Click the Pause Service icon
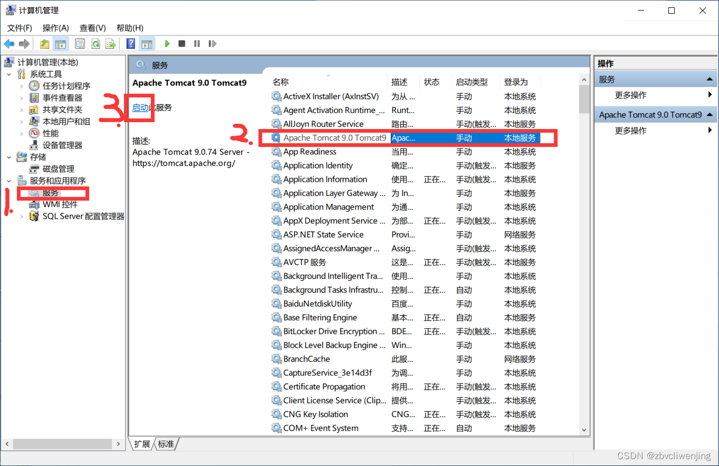 click(197, 44)
